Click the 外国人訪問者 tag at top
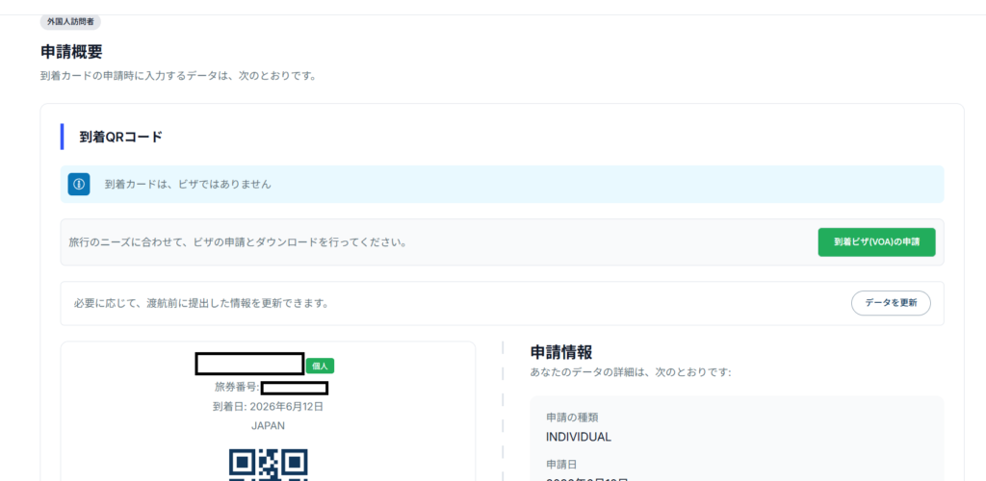Viewport: 986px width, 481px height. 70,21
